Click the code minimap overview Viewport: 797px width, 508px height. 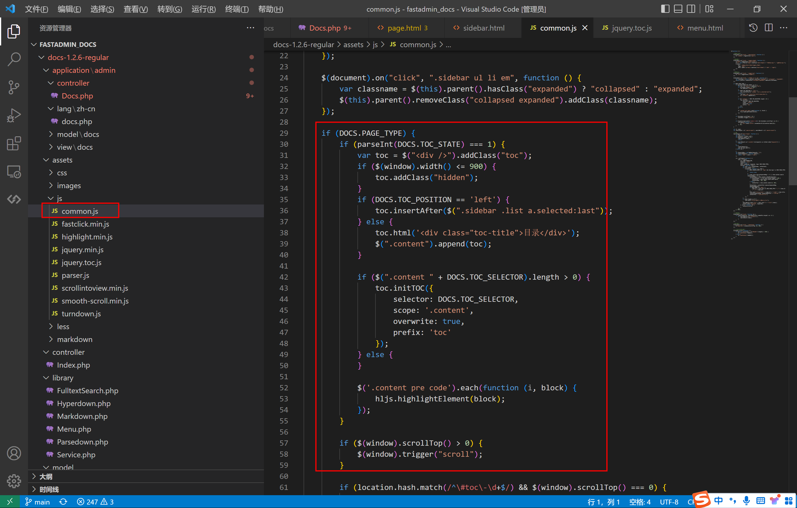tap(759, 145)
